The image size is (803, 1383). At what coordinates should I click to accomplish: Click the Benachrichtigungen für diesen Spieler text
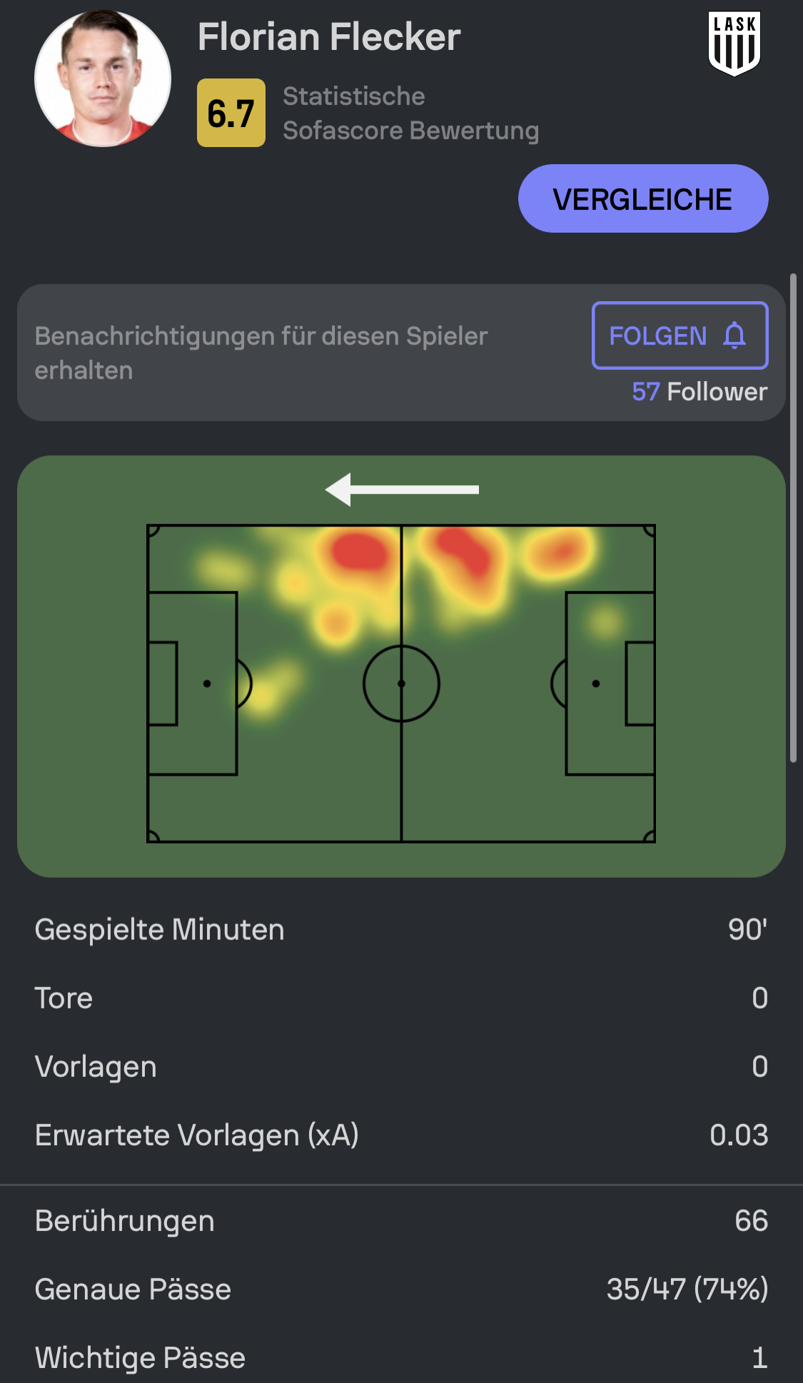coord(261,353)
